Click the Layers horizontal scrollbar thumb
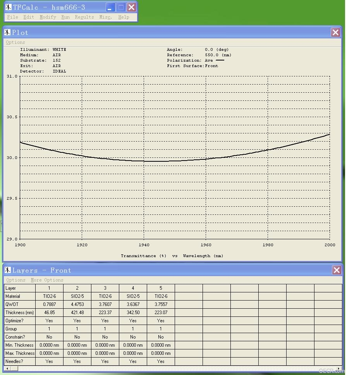347x375 pixels. pos(14,368)
